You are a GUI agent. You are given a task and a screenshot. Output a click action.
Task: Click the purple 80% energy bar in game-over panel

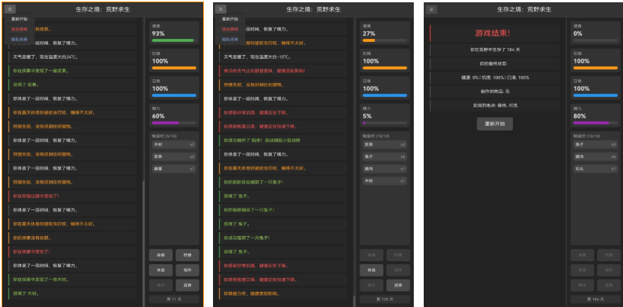pyautogui.click(x=596, y=123)
